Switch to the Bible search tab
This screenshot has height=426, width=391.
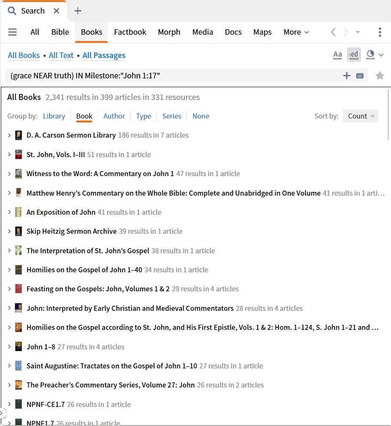[x=60, y=32]
